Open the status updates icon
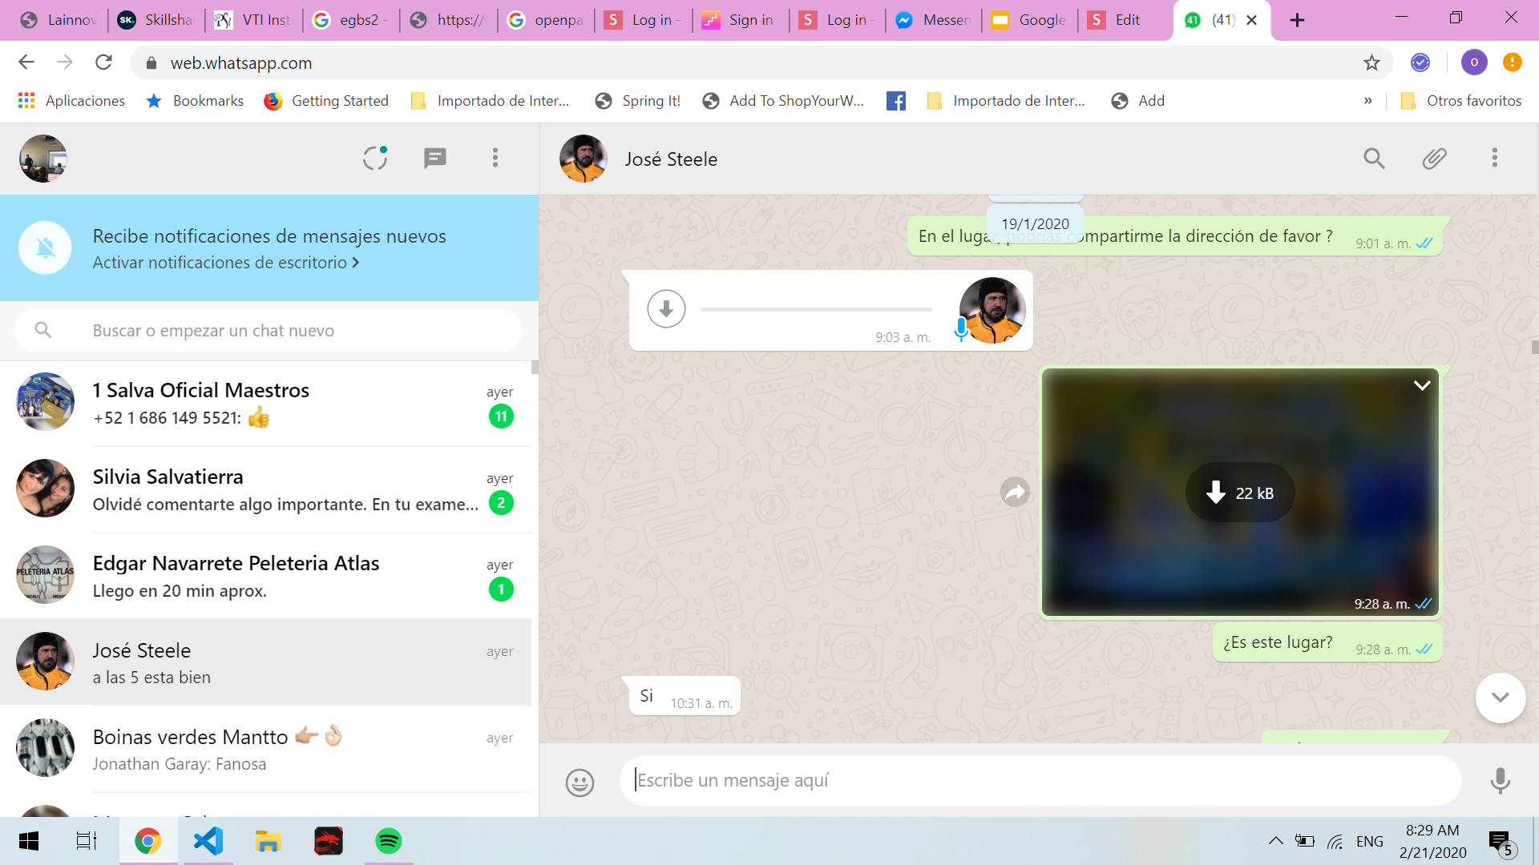Screen dimensions: 1539x865 coord(374,158)
